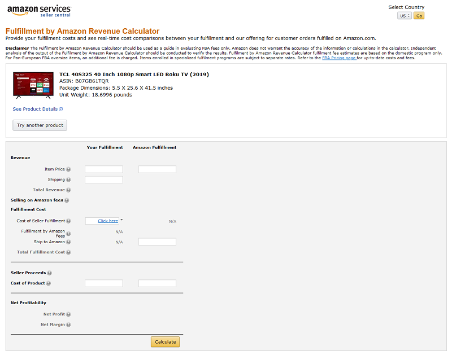452x351 pixels.
Task: Click help icon beside Cost of Seller Fulfillment
Action: click(x=68, y=221)
